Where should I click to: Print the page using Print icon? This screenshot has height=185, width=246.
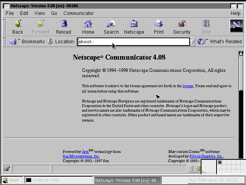158,27
